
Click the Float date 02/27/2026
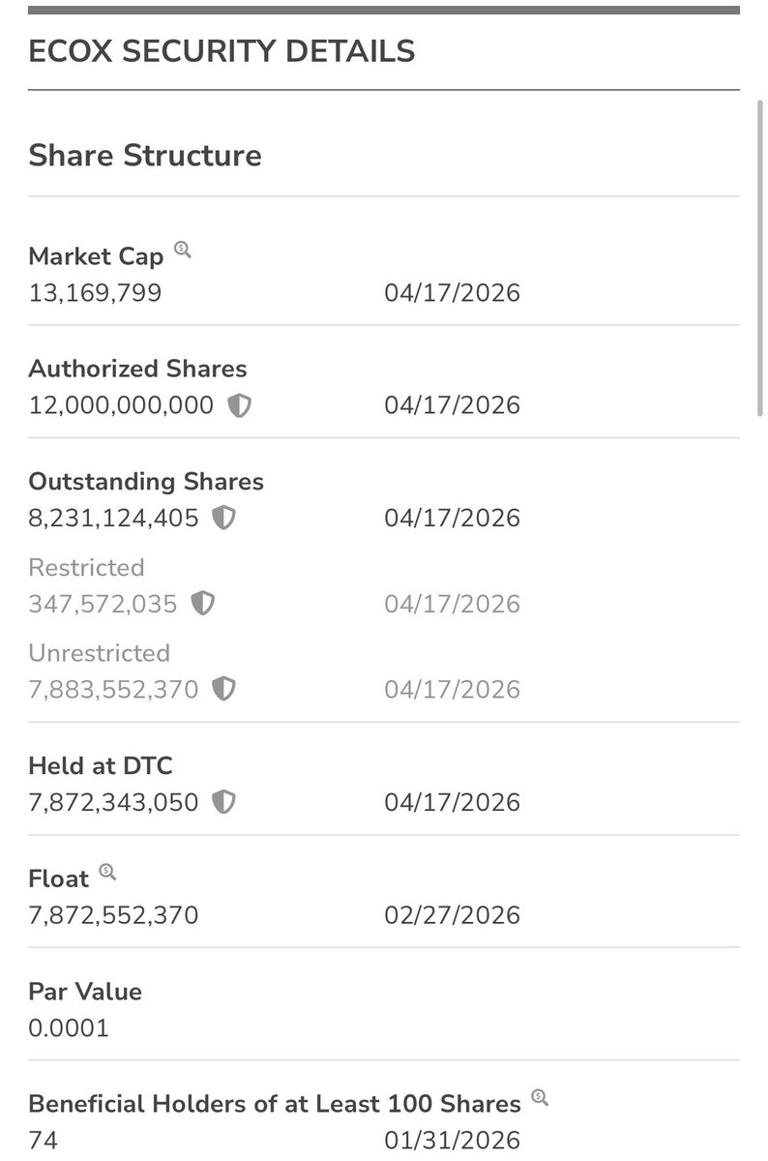point(452,915)
